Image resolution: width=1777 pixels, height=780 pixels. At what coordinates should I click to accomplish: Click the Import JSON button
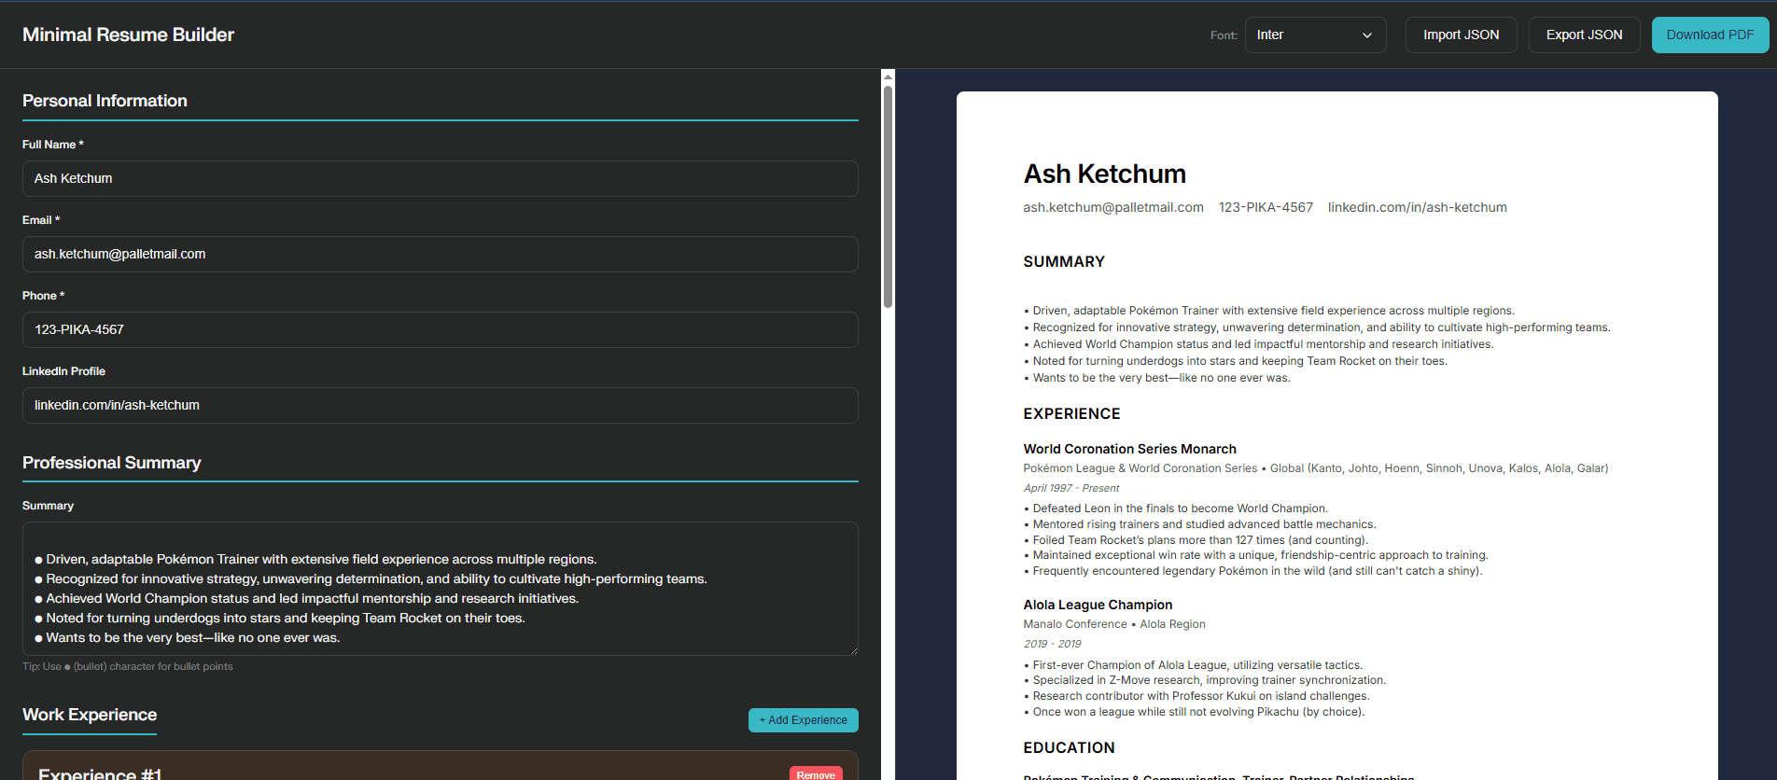[x=1461, y=35]
